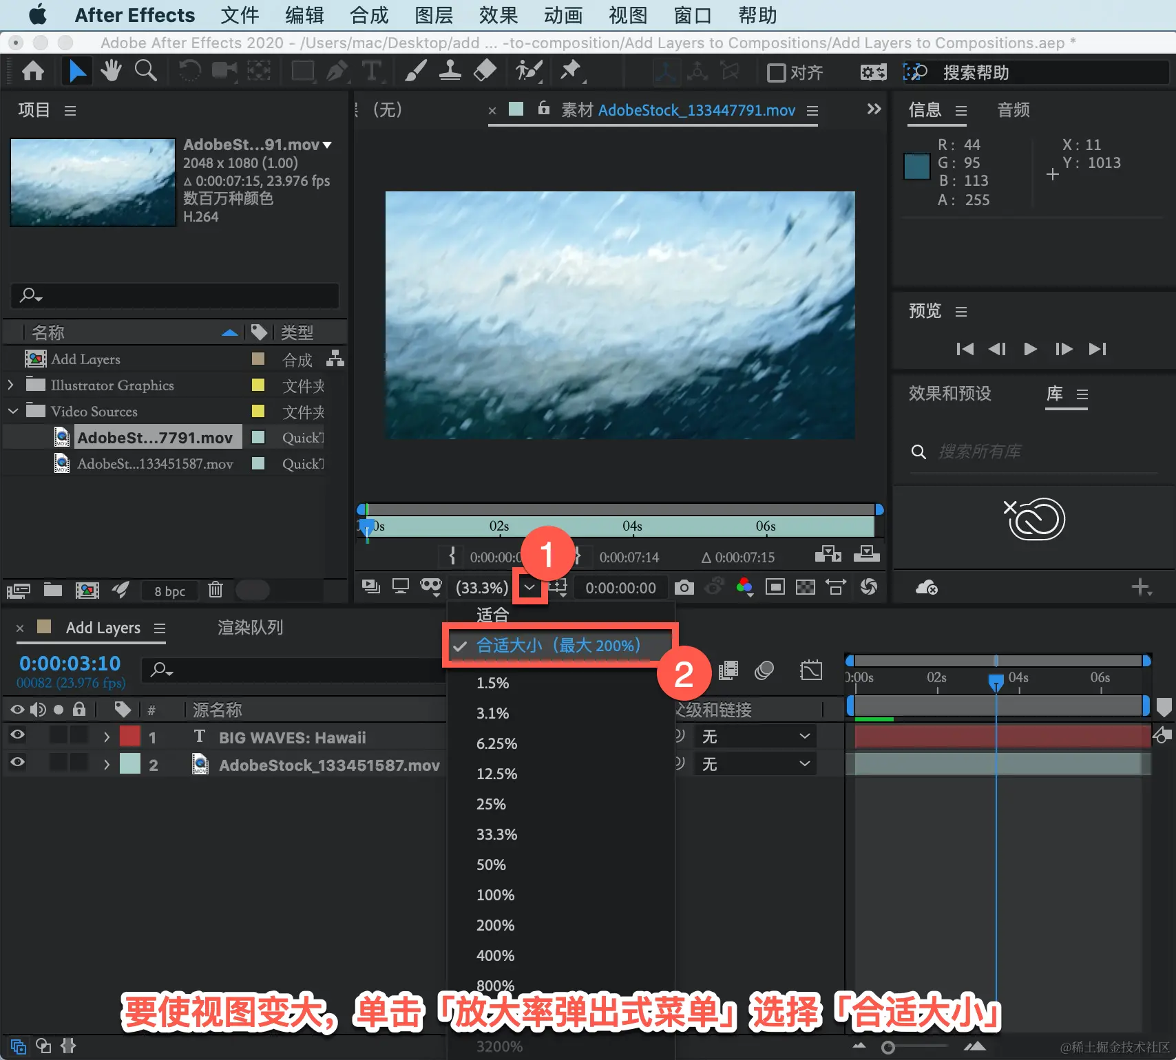Create a new folder in Project panel
The height and width of the screenshot is (1060, 1176).
pos(53,589)
